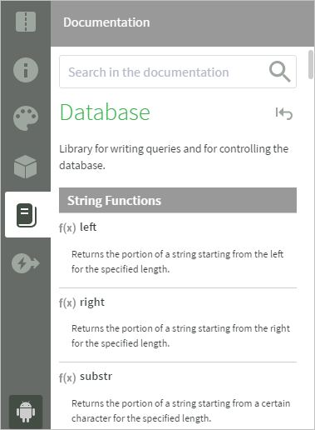315x430 pixels.
Task: Click the top sidebar layout split icon
Action: tap(26, 22)
